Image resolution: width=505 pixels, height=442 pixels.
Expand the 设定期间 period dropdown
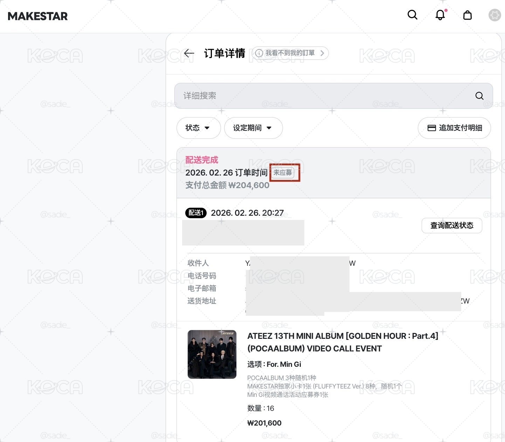(x=253, y=128)
